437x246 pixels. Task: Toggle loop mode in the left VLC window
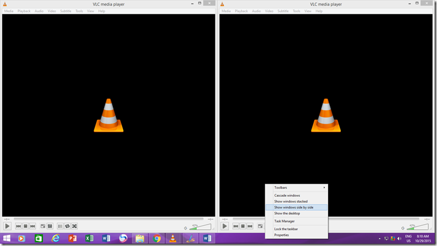68,226
